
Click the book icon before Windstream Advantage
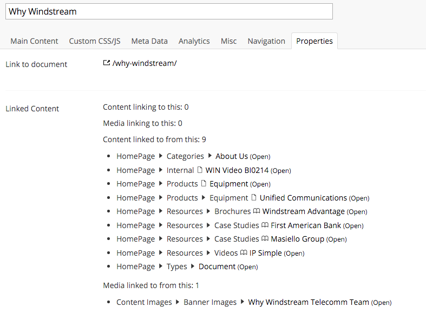pyautogui.click(x=257, y=211)
